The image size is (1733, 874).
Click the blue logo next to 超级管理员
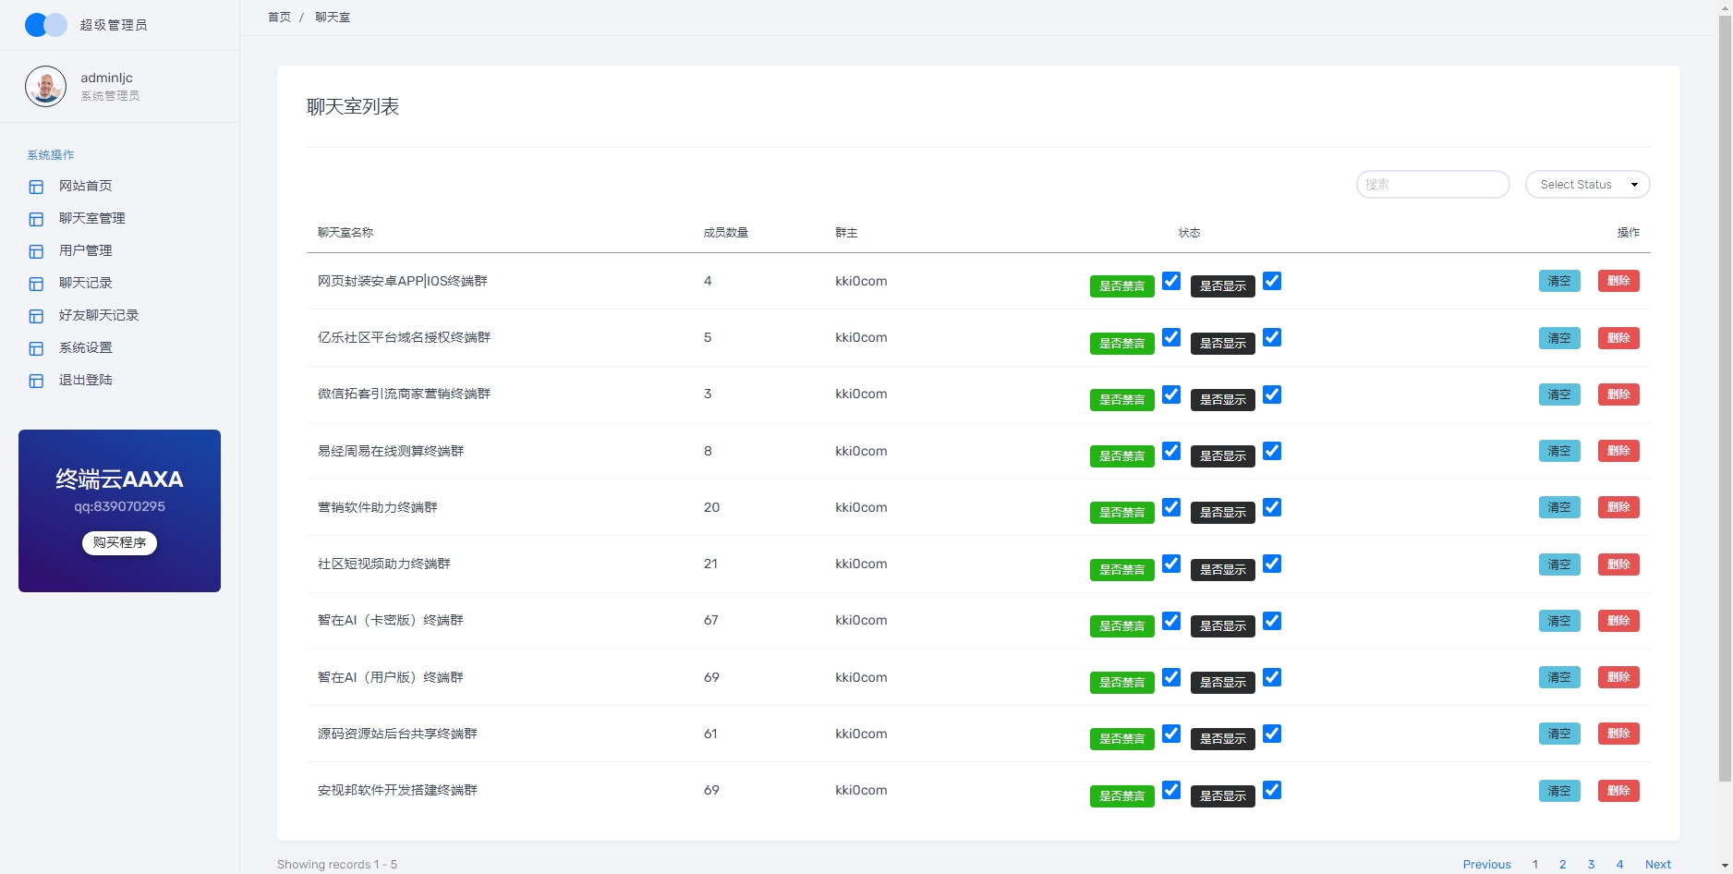click(x=45, y=25)
